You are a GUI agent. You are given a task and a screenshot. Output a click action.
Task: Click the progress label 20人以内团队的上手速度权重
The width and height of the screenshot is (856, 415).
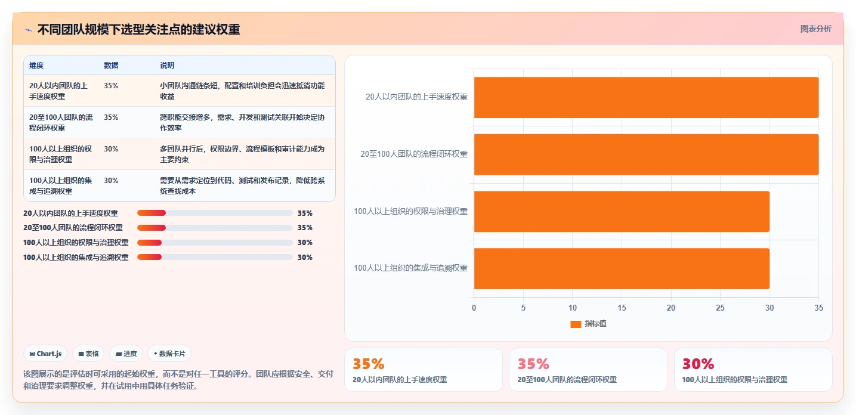click(x=70, y=213)
